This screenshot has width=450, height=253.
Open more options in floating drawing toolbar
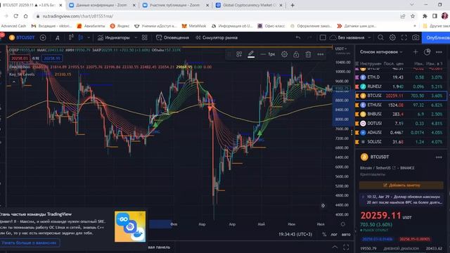tap(321, 54)
